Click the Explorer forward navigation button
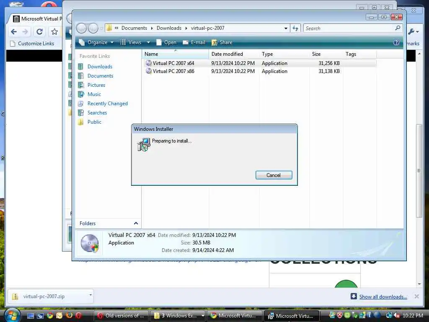Viewport: 429px width, 322px height. 93,28
